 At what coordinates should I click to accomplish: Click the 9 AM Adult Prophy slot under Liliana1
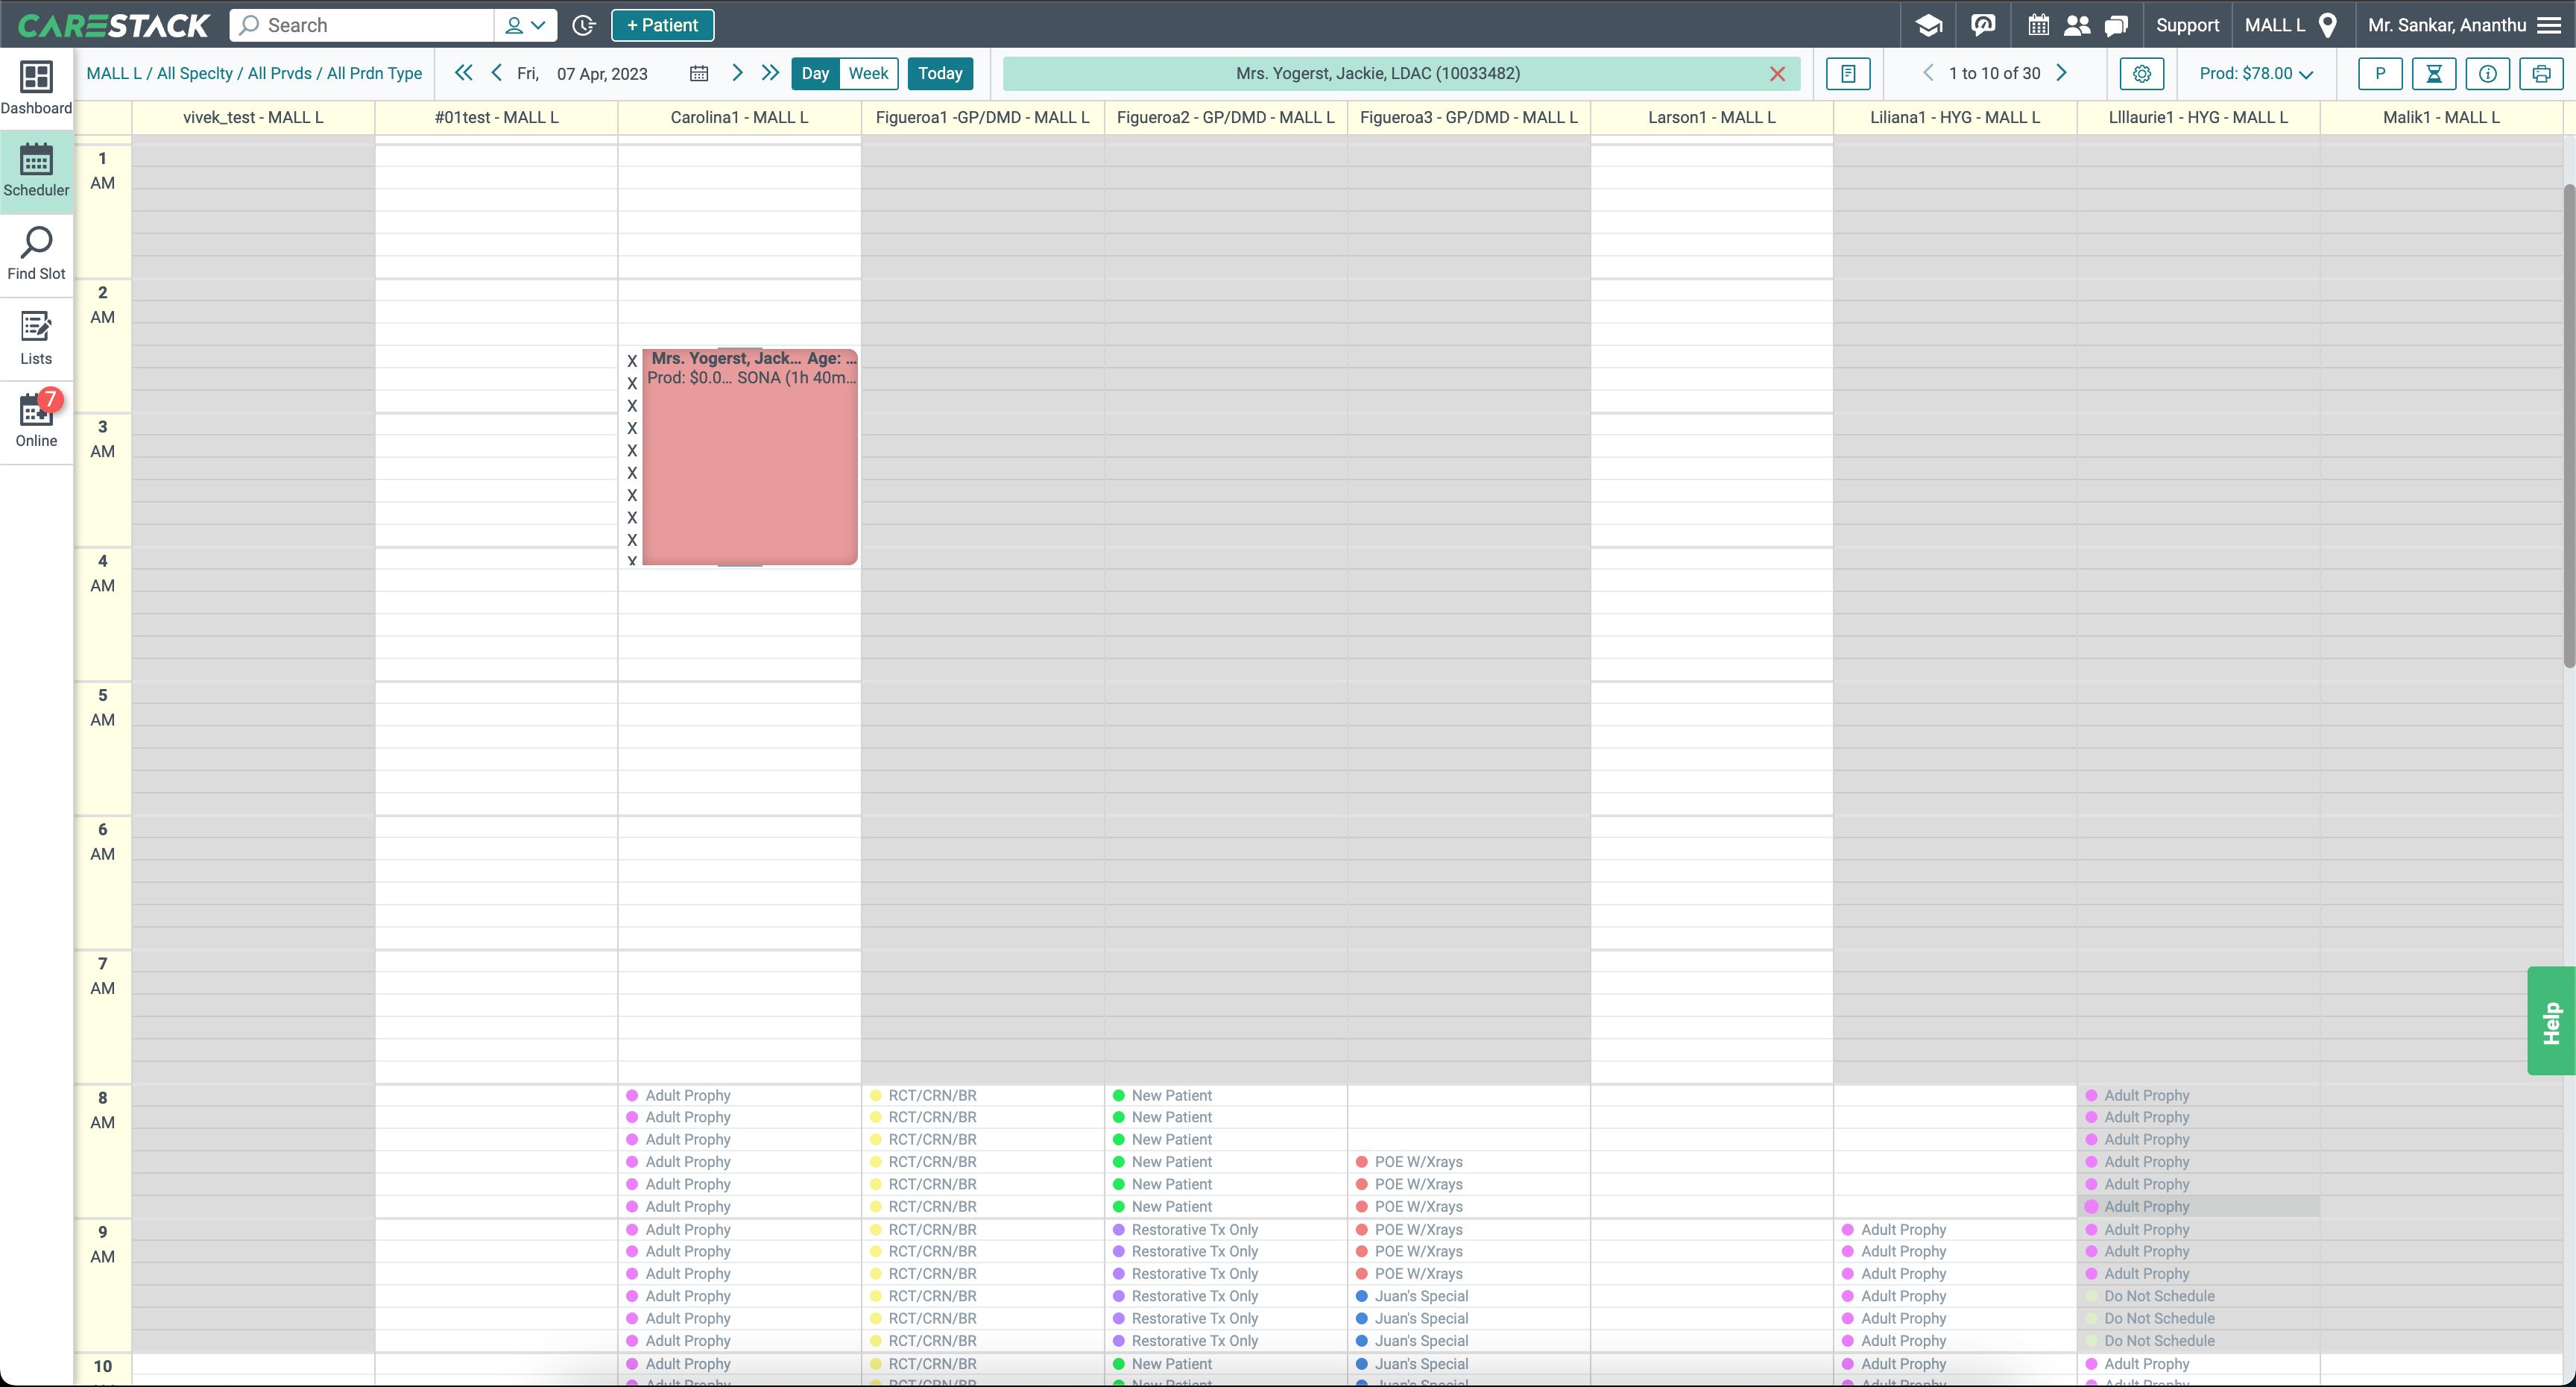point(1954,1230)
